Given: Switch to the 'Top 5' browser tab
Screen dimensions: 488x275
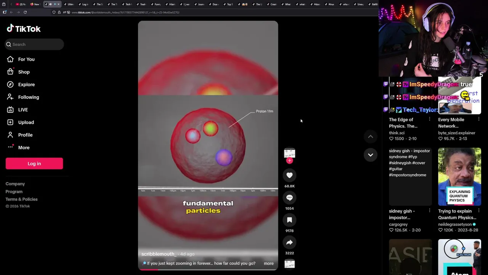Looking at the screenshot, I should (x=228, y=4).
